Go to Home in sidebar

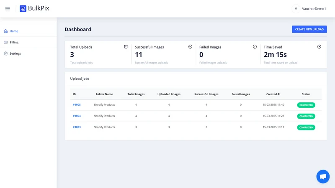14,31
